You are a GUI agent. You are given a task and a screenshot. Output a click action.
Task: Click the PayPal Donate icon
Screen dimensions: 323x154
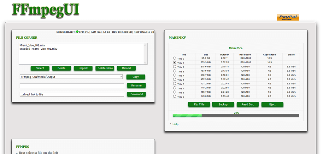(x=288, y=18)
